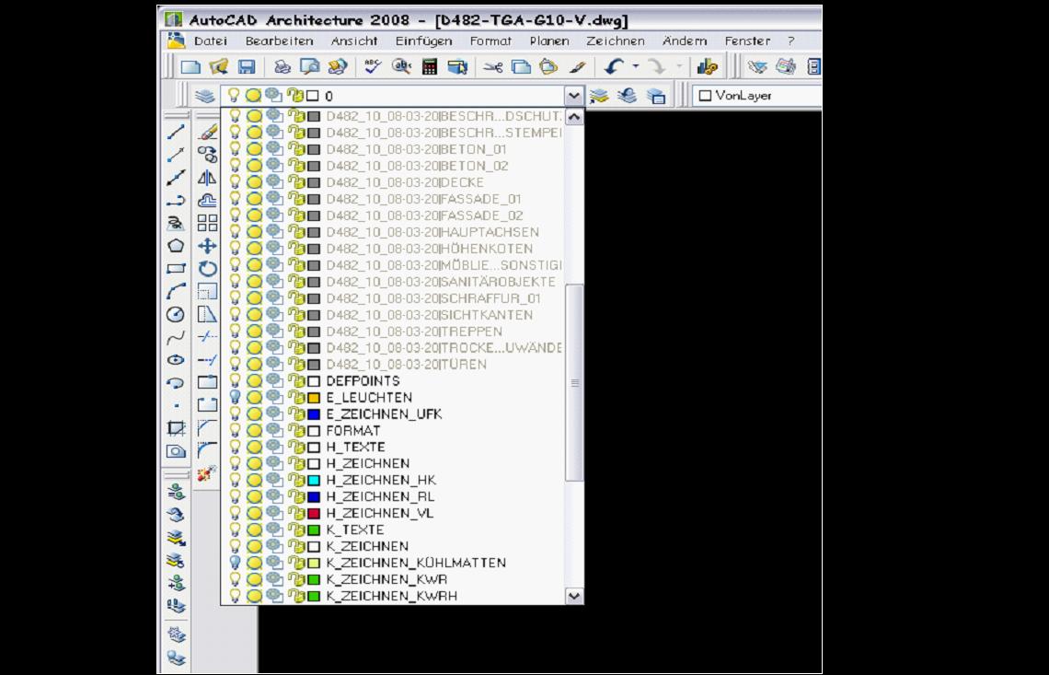Select the K_ZEICHNEN_KWR layer
Viewport: 1049px width, 675px height.
pyautogui.click(x=386, y=579)
